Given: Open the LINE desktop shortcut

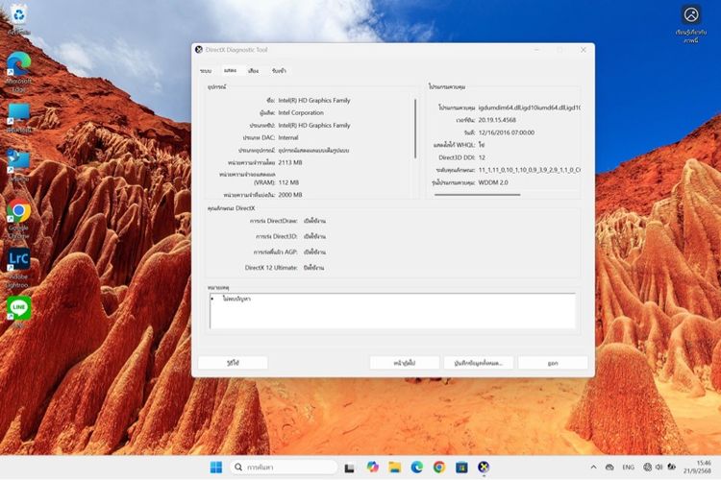Looking at the screenshot, I should (x=18, y=307).
